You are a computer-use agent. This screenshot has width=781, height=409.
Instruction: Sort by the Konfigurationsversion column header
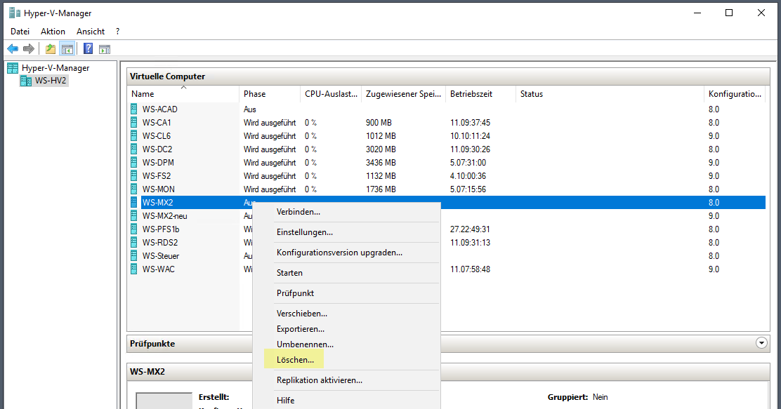[x=735, y=94]
